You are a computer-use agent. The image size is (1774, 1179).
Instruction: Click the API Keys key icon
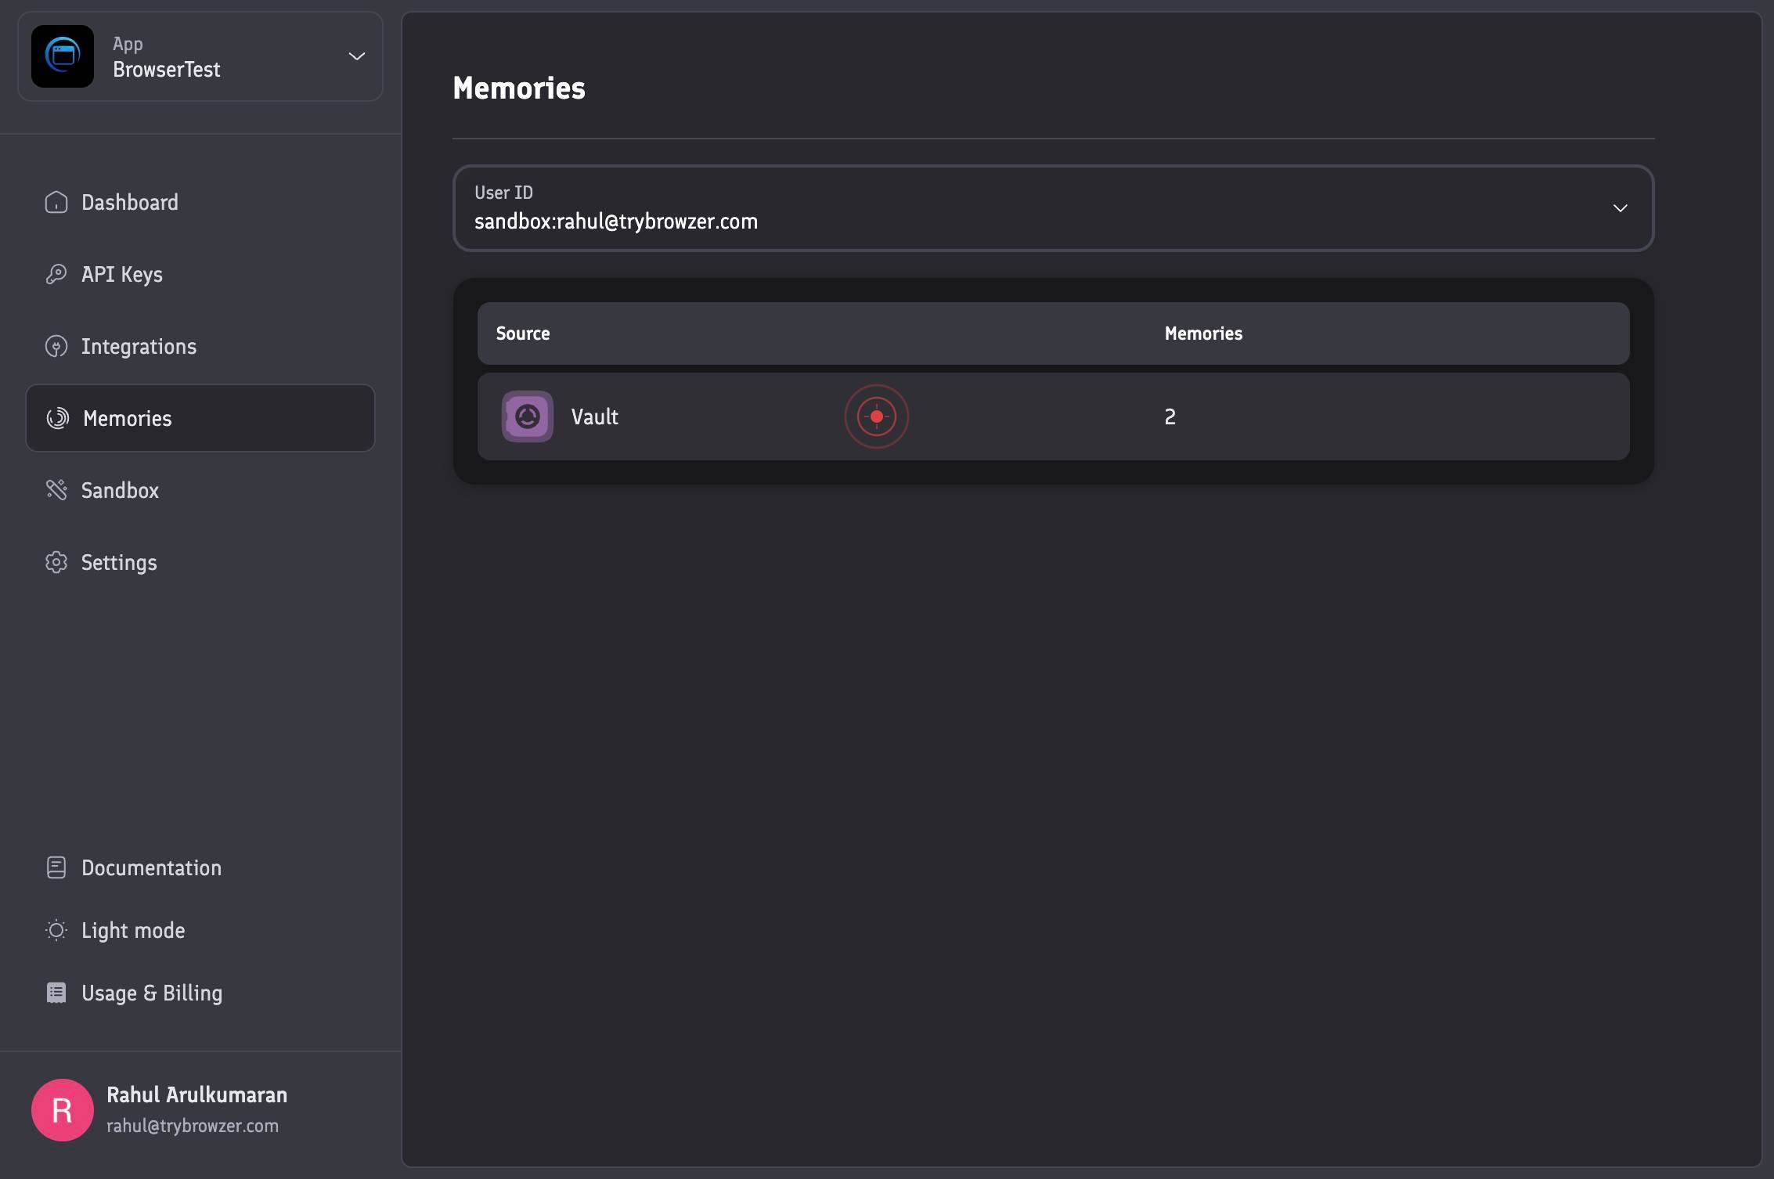pos(56,274)
